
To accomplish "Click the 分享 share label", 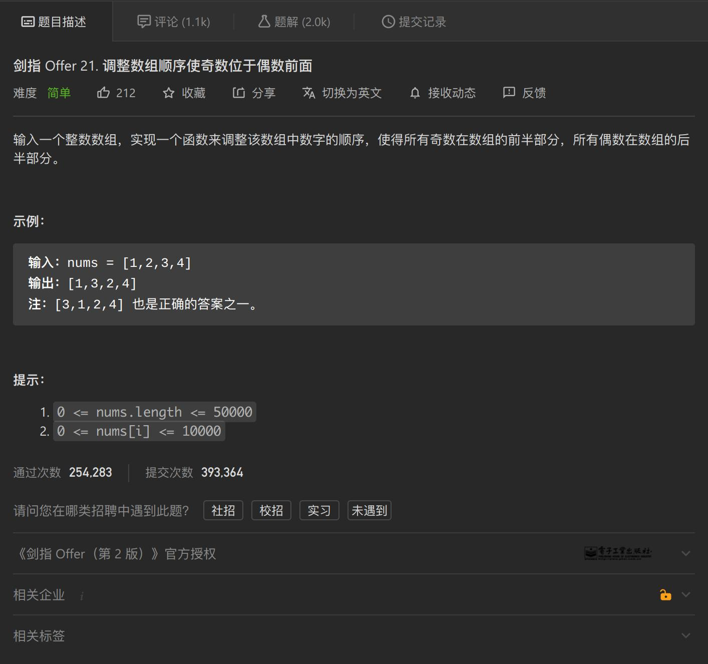I will (263, 93).
